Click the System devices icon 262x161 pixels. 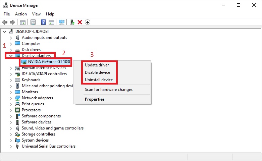click(17, 140)
